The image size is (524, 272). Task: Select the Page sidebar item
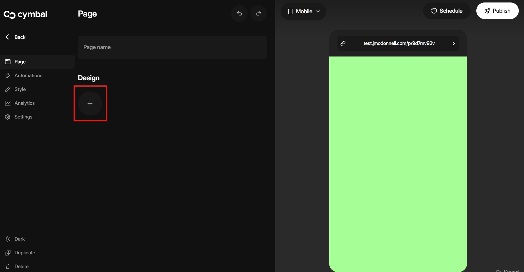click(x=20, y=62)
